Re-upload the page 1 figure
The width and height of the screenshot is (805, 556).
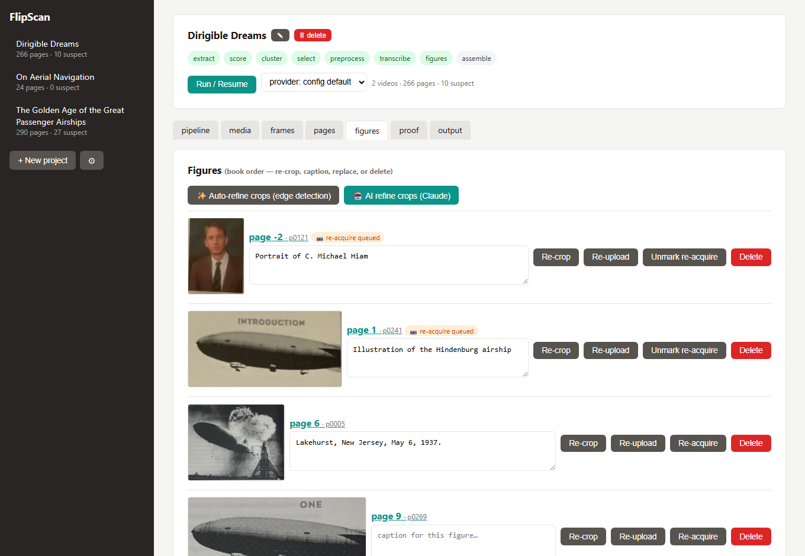(611, 351)
